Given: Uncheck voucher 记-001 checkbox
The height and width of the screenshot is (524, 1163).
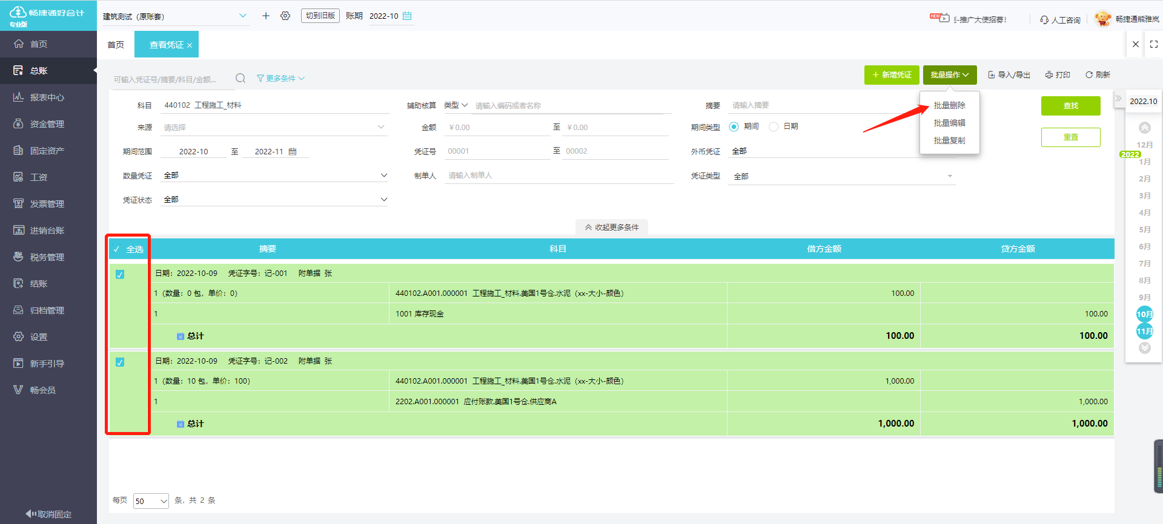Looking at the screenshot, I should tap(120, 274).
